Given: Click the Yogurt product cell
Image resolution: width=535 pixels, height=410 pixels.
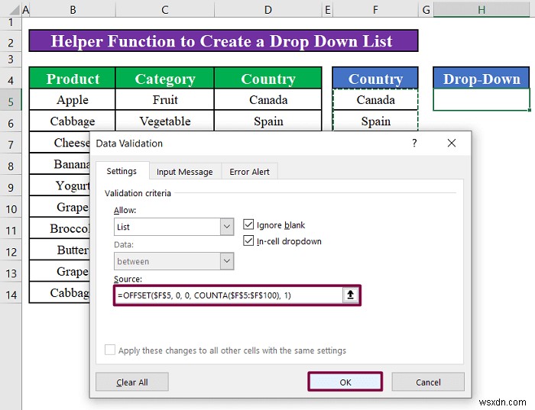Looking at the screenshot, I should tap(60, 186).
